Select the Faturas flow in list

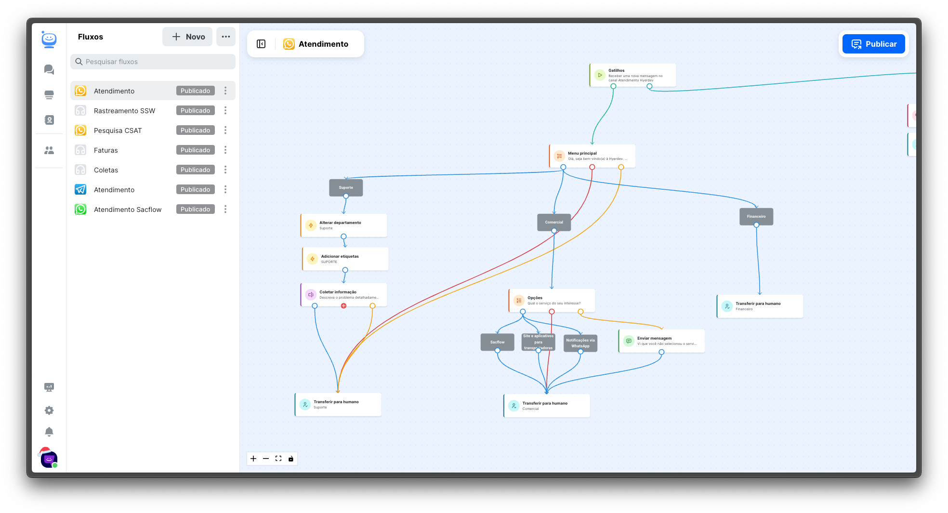point(106,150)
